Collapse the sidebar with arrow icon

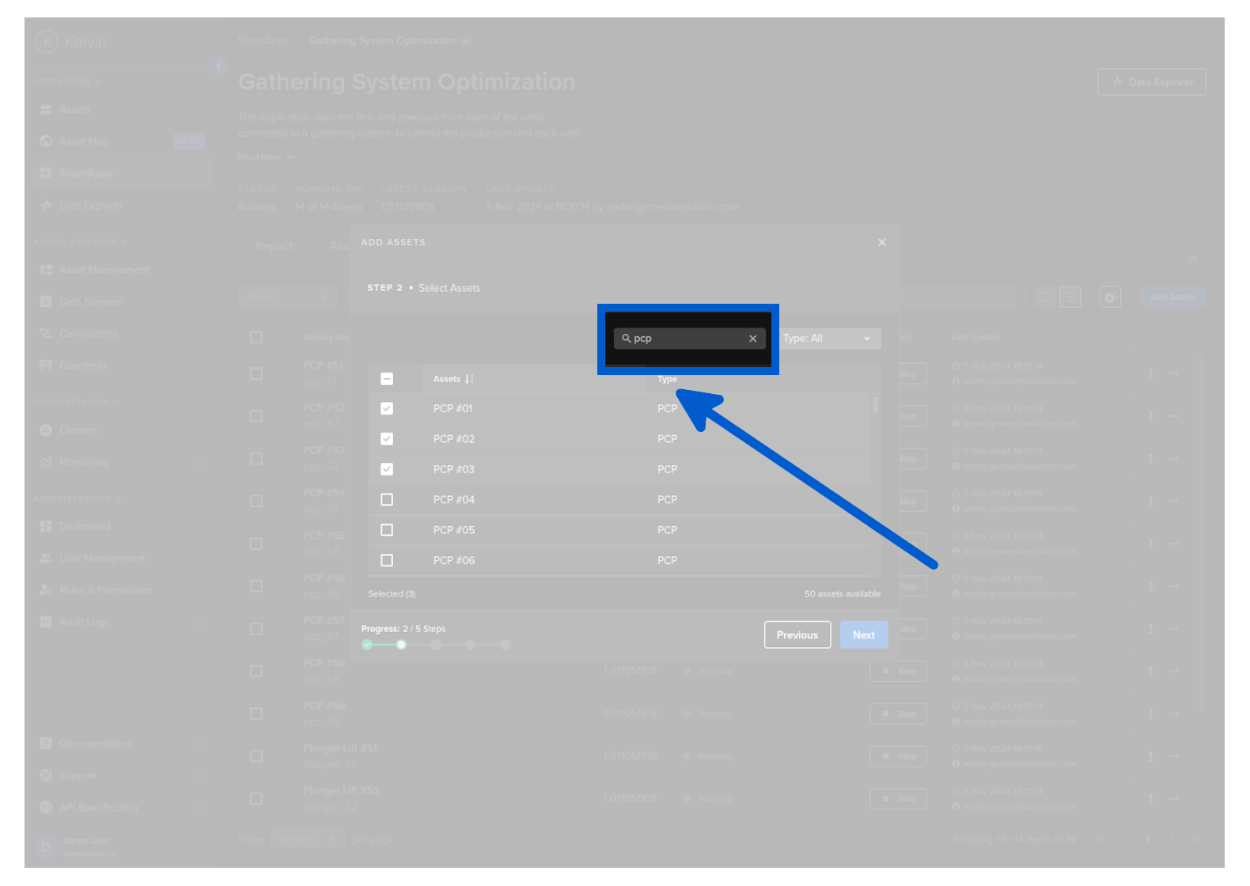point(219,66)
